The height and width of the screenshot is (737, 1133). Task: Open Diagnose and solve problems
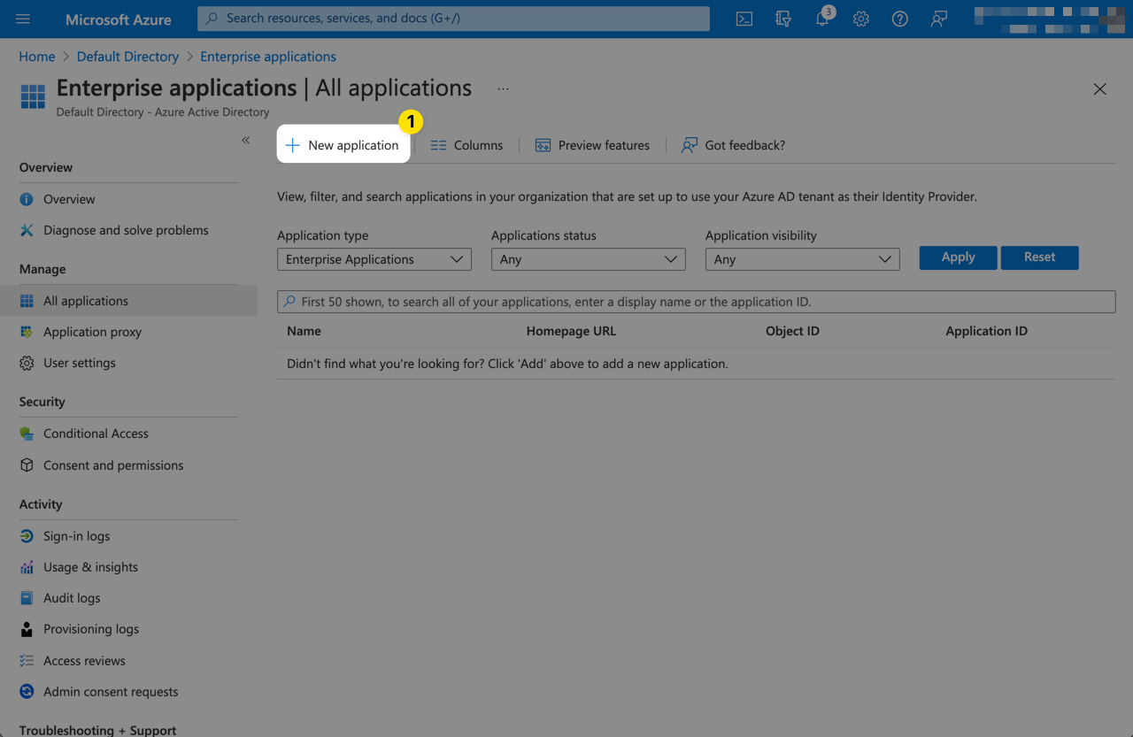click(x=126, y=230)
